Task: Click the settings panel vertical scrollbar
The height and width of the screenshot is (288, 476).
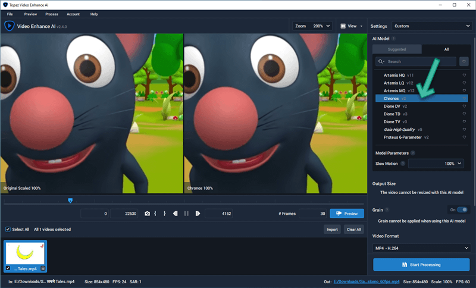Action: click(474, 121)
